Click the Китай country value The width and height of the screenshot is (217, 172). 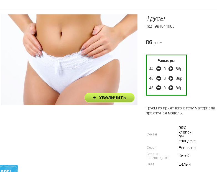click(x=184, y=156)
